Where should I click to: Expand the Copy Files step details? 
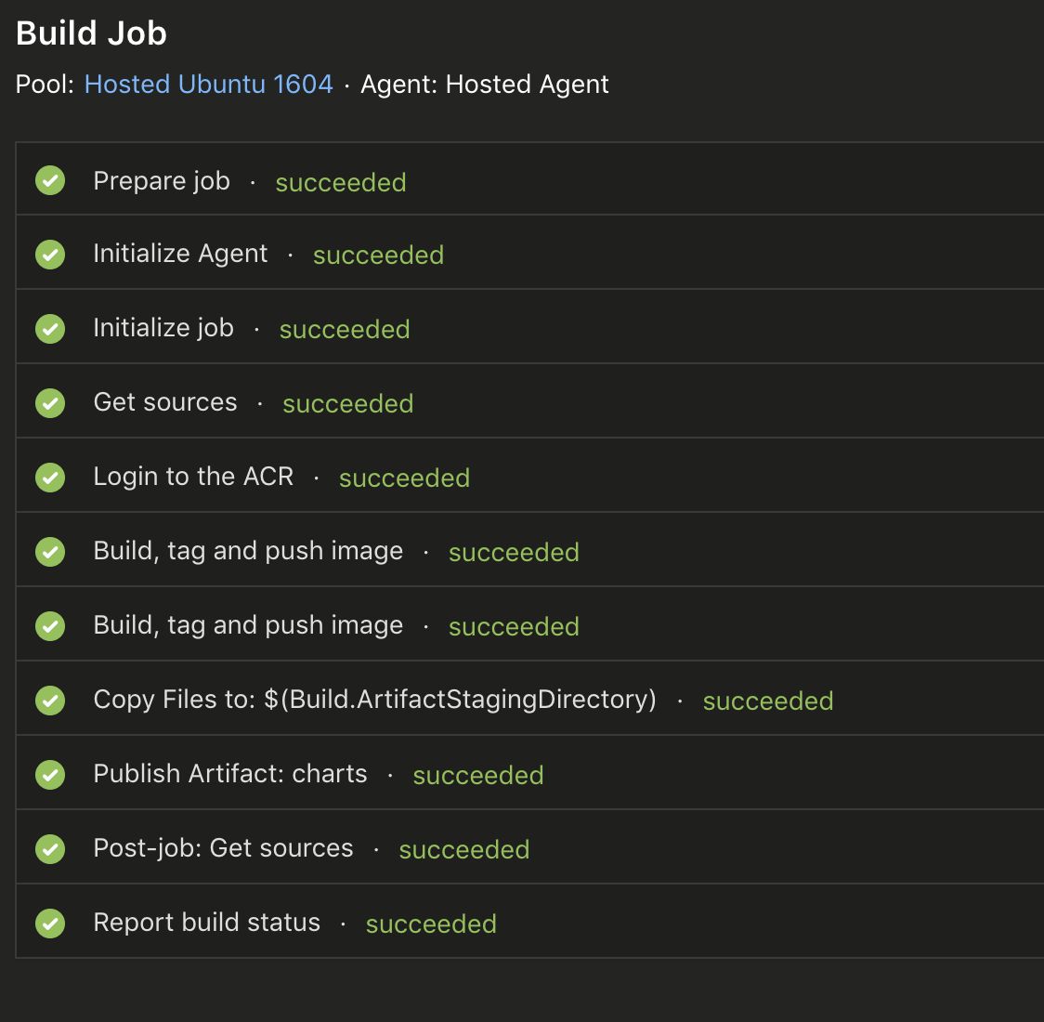373,699
